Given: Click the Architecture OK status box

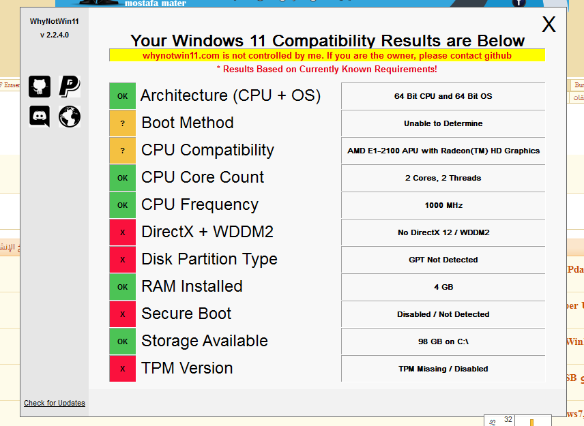Looking at the screenshot, I should [123, 96].
